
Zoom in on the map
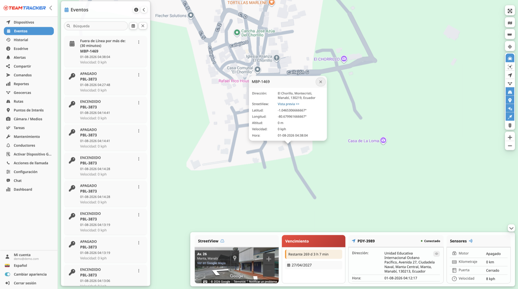click(x=510, y=137)
